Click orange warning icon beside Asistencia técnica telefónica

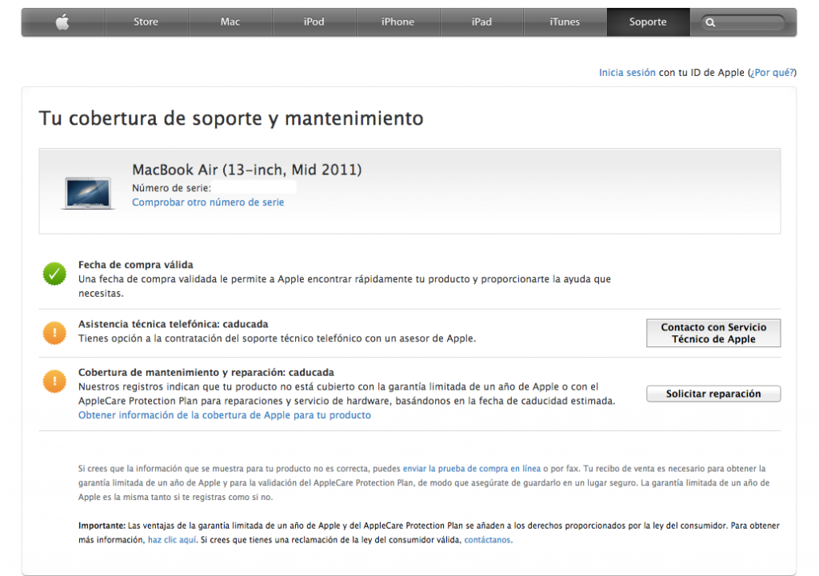(x=54, y=333)
